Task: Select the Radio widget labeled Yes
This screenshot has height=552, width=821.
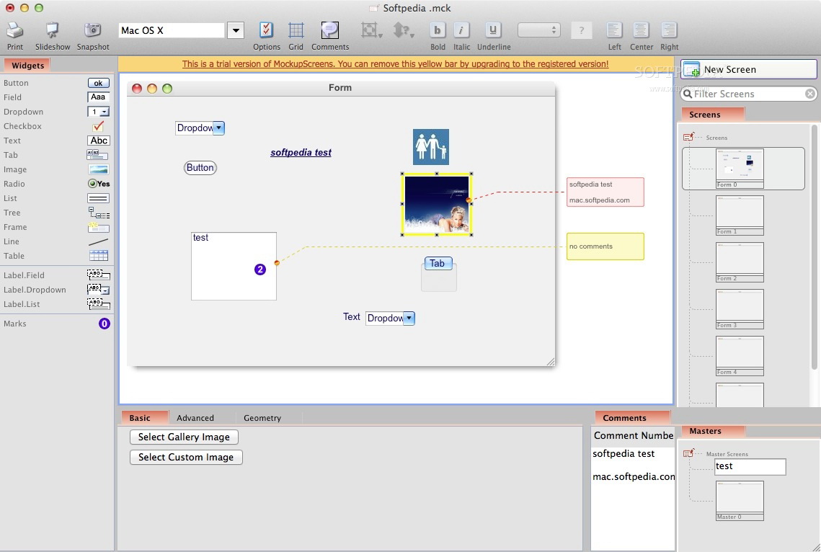Action: pyautogui.click(x=98, y=184)
